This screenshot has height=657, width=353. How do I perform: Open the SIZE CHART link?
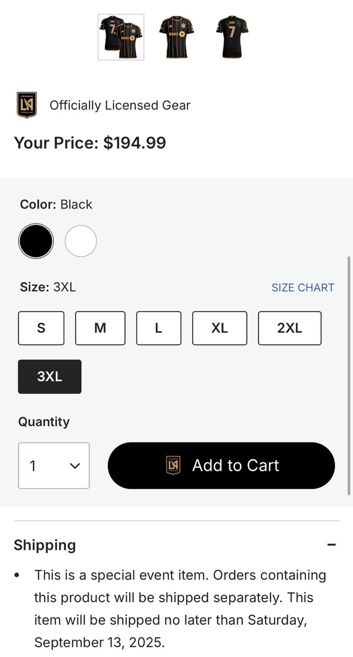[x=303, y=287]
